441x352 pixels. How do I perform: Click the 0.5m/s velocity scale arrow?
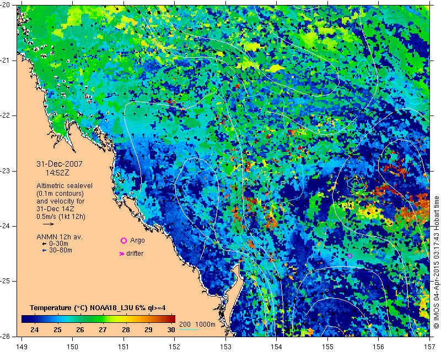[x=49, y=224]
